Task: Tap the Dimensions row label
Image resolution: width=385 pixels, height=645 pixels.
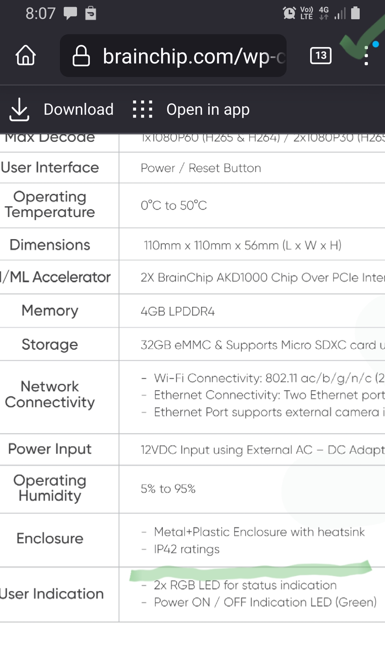Action: point(50,245)
